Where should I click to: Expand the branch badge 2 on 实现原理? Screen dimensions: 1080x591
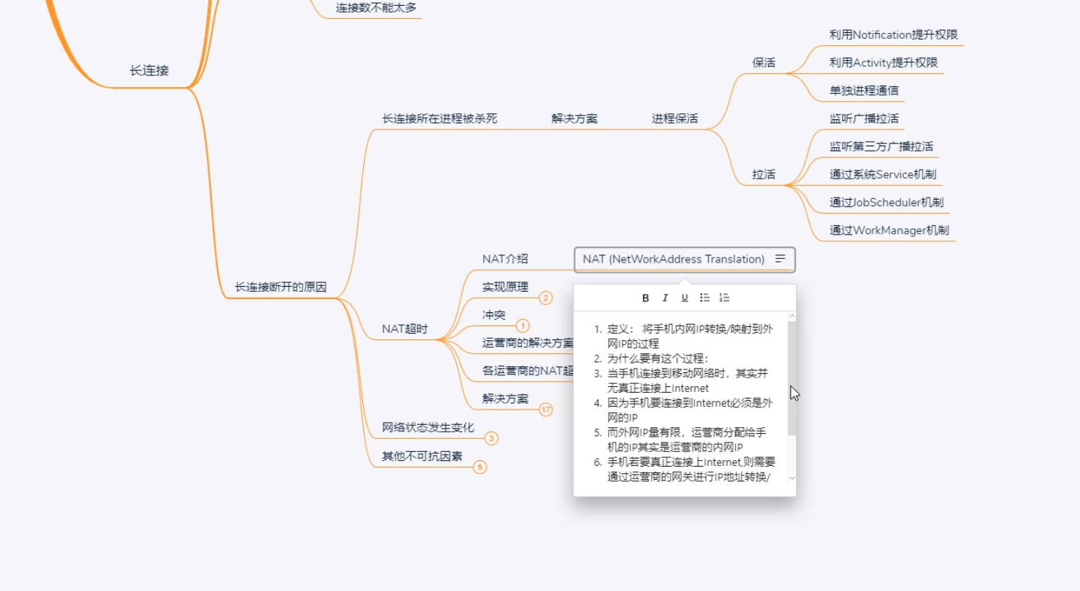545,298
